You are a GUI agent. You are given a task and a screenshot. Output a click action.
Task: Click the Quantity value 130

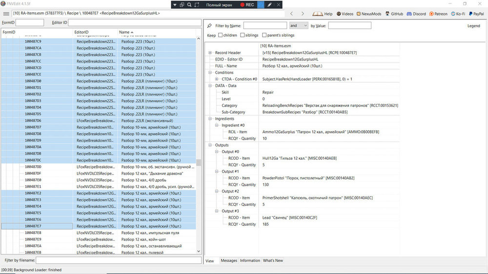265,185
